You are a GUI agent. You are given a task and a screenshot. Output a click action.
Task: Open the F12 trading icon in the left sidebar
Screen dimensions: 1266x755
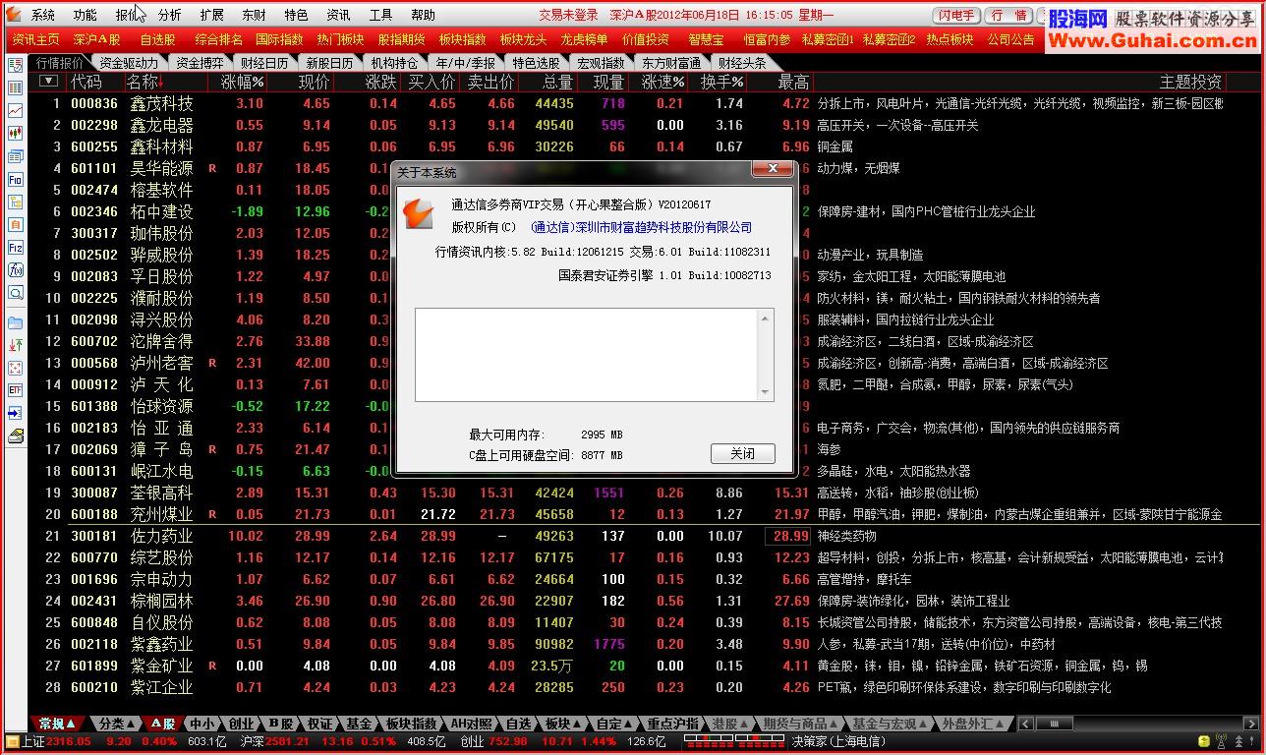[15, 248]
